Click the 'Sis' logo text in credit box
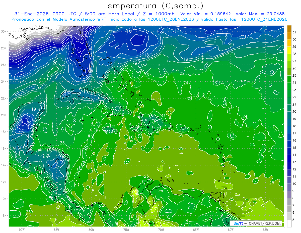 [x=237, y=223]
